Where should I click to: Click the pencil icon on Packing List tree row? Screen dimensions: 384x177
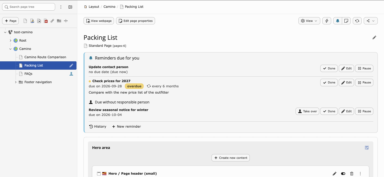tap(71, 65)
